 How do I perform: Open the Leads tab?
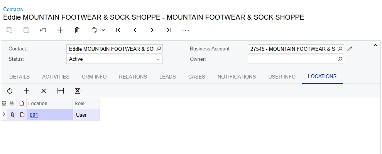[x=167, y=77]
